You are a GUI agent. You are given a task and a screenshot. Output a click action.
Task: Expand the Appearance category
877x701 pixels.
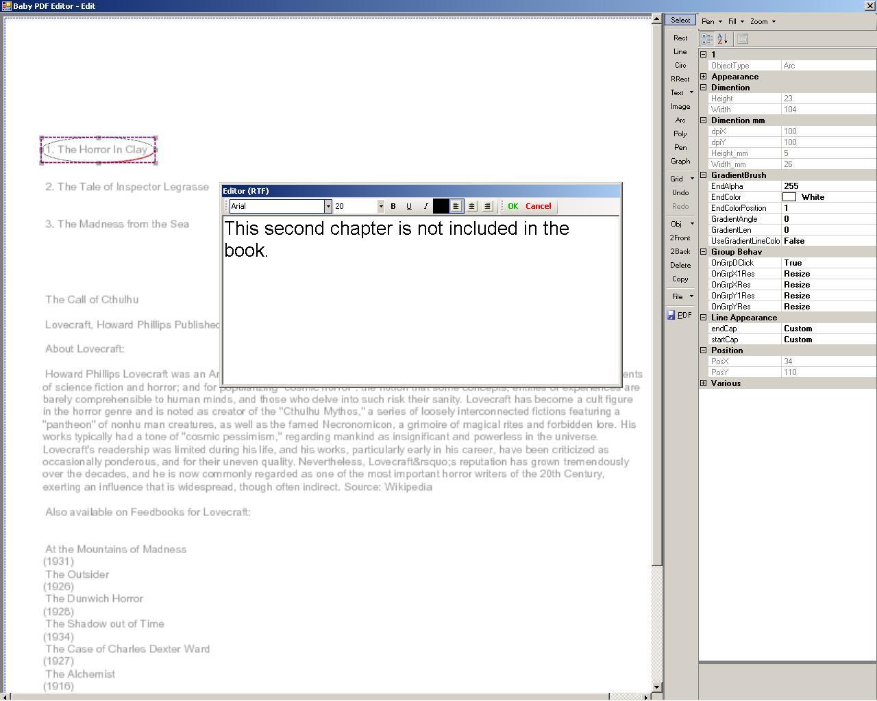703,77
